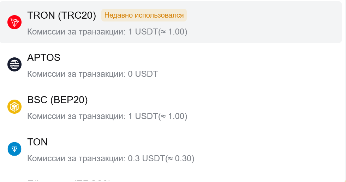Select the partially visible Ethereum network at bottom
The width and height of the screenshot is (346, 182).
(69, 180)
